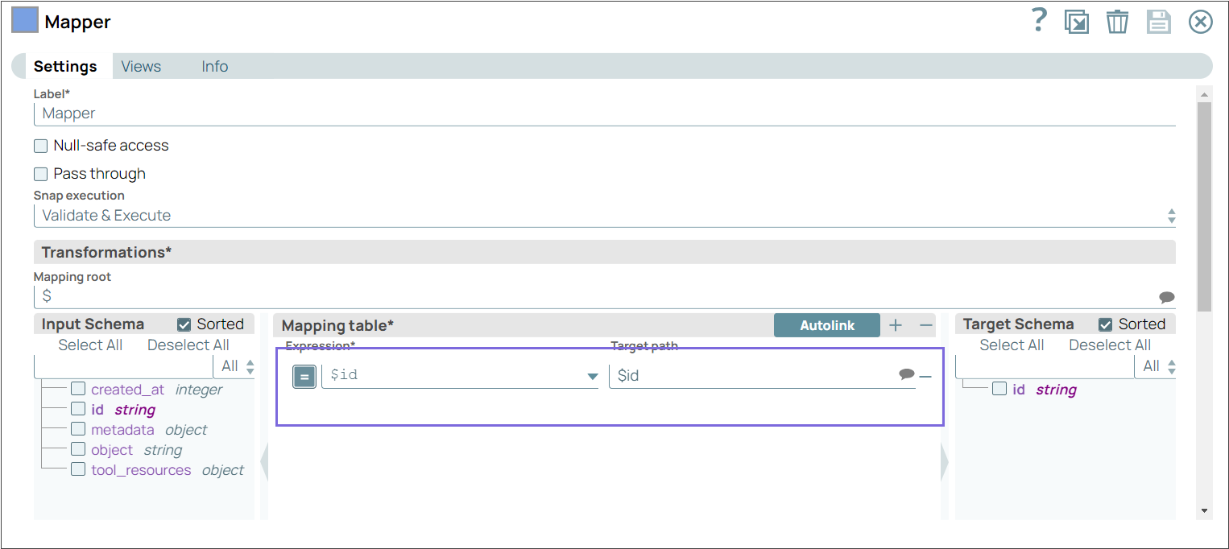Open snap in new window icon
The image size is (1229, 549).
coord(1078,22)
